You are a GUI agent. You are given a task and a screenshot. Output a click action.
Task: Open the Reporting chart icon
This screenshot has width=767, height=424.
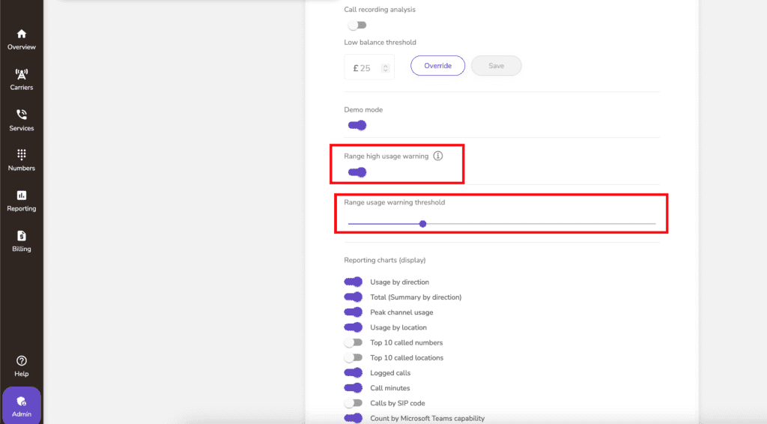pyautogui.click(x=22, y=196)
